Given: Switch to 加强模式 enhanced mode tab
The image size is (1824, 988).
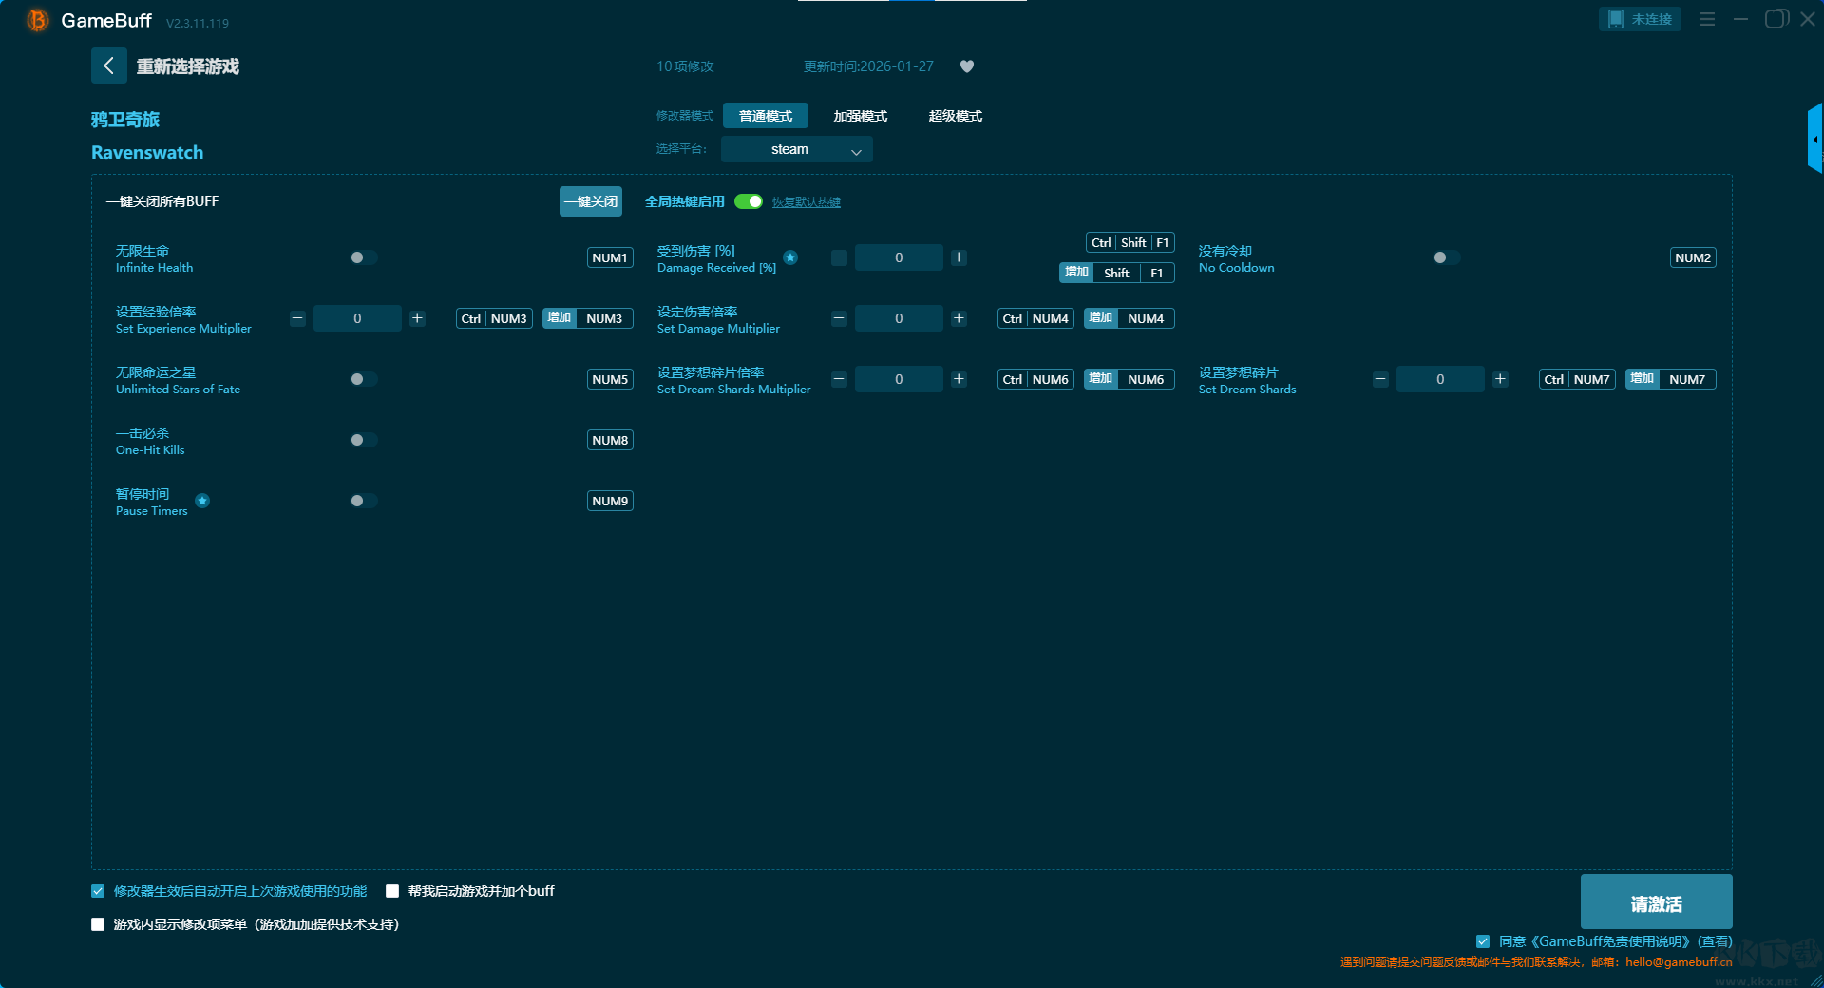Looking at the screenshot, I should 860,116.
